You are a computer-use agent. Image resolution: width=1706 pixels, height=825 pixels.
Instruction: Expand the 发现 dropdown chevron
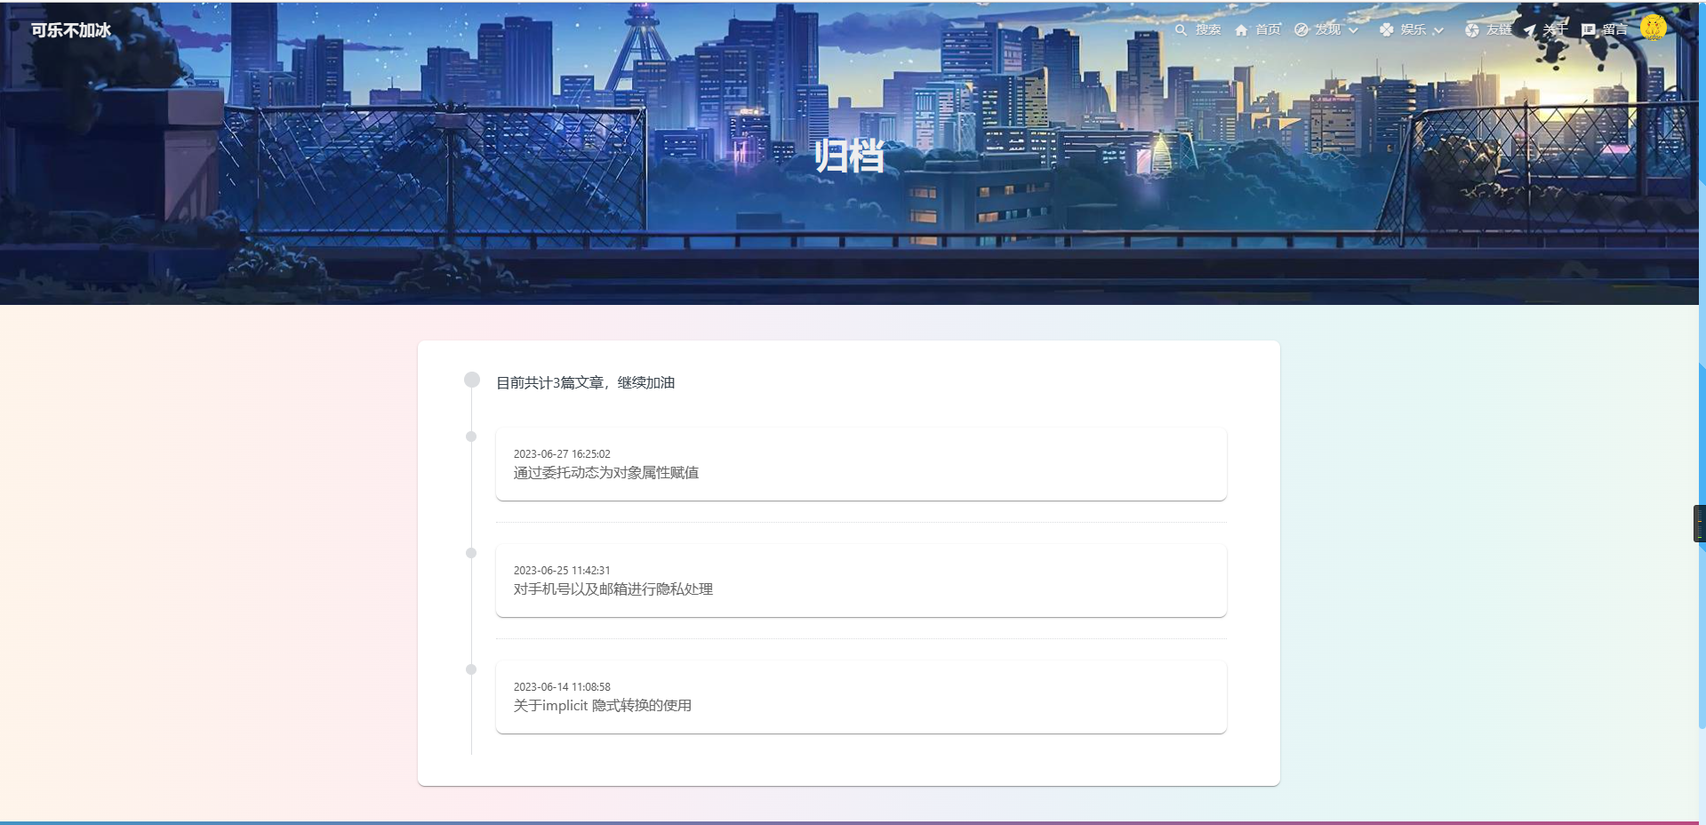coord(1353,30)
